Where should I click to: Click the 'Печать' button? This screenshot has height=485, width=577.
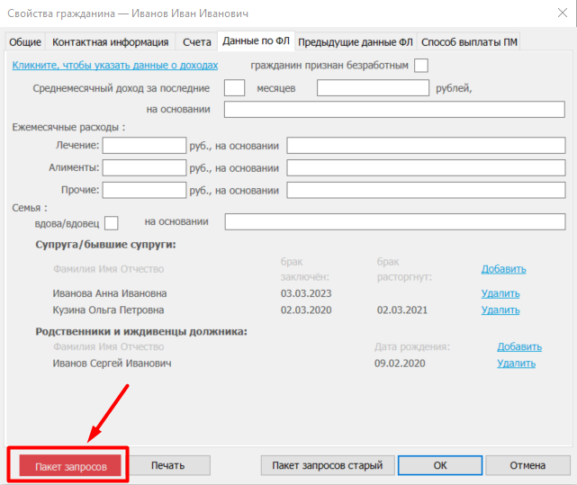(167, 465)
